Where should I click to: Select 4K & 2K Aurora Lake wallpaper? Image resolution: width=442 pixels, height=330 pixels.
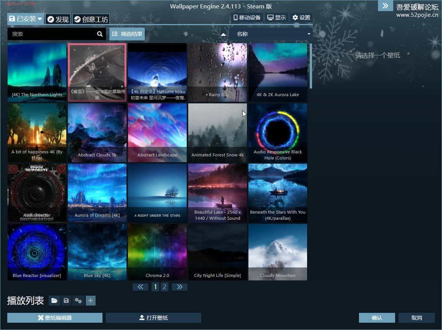pos(278,72)
